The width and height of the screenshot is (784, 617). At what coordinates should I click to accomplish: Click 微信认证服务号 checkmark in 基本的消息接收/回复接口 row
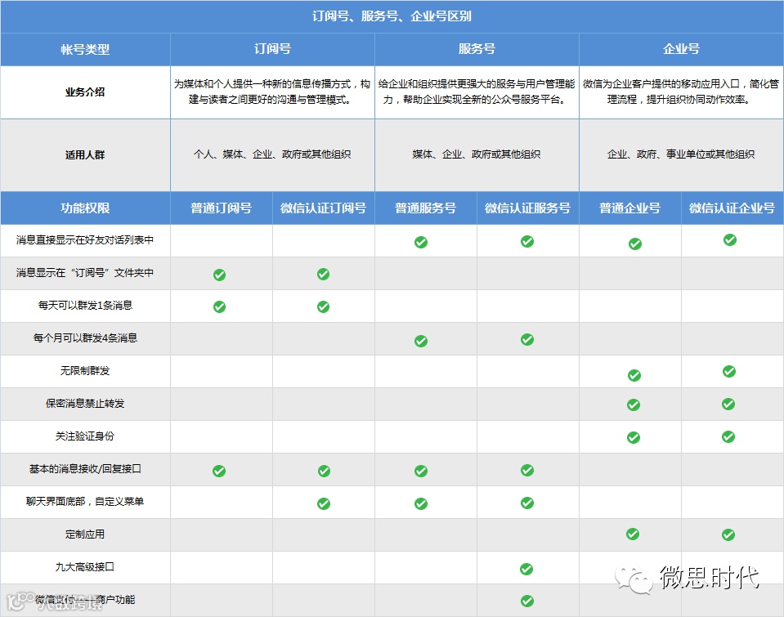[527, 470]
